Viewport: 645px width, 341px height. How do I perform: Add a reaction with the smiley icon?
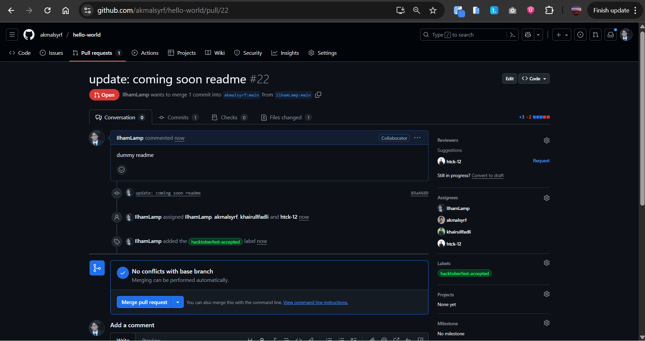click(122, 170)
